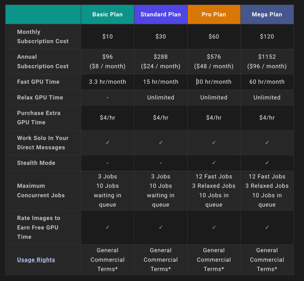Click the $288 ($24 / month) annual cell
Viewport: 304px width, 281px height.
tap(161, 61)
